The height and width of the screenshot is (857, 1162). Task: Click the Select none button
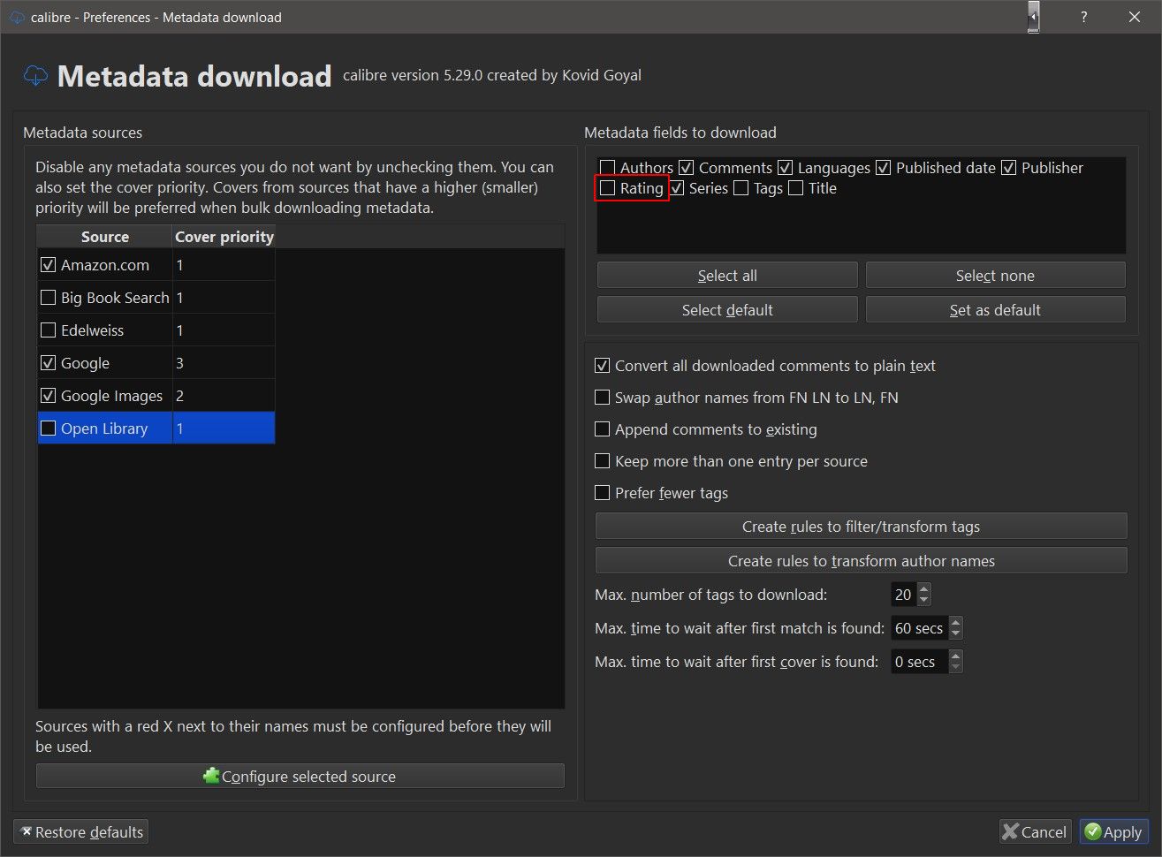(x=995, y=276)
